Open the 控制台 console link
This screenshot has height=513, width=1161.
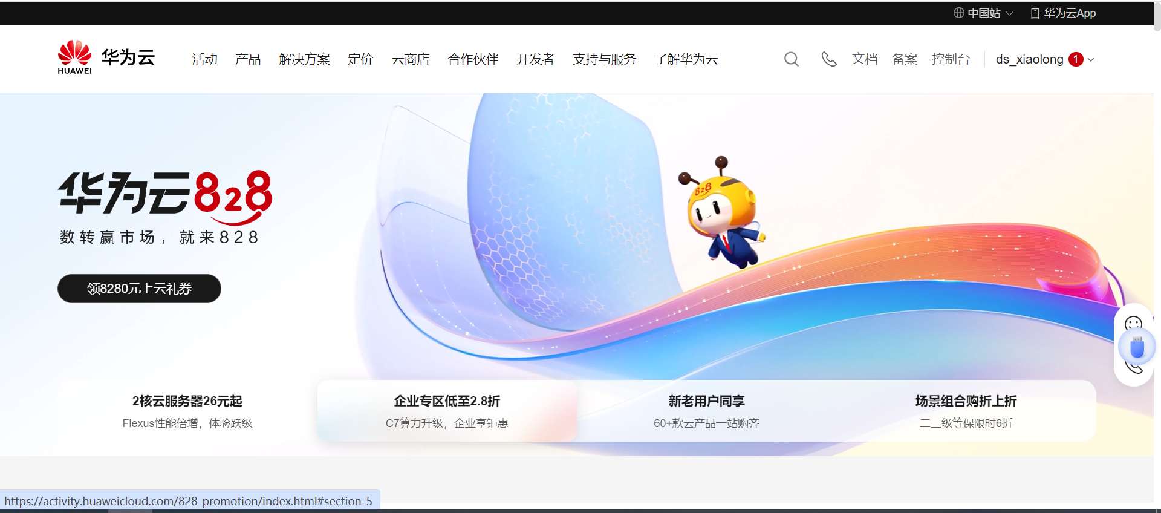951,59
